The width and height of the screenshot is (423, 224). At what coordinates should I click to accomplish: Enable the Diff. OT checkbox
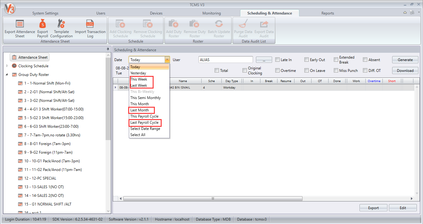tap(365, 71)
